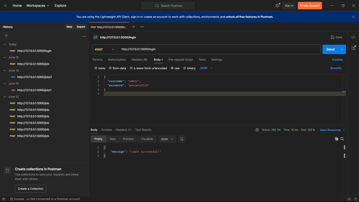This screenshot has width=359, height=202.
Task: Click the Import button
Action: pos(81,27)
